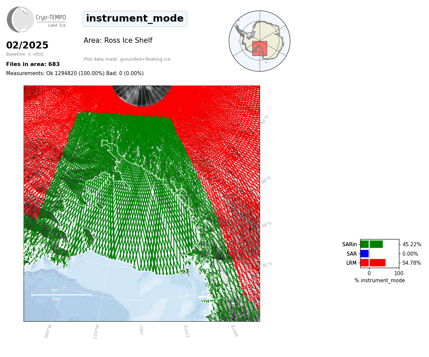429x357 pixels.
Task: Click the red highlighted area on inset map
Action: pos(259,48)
